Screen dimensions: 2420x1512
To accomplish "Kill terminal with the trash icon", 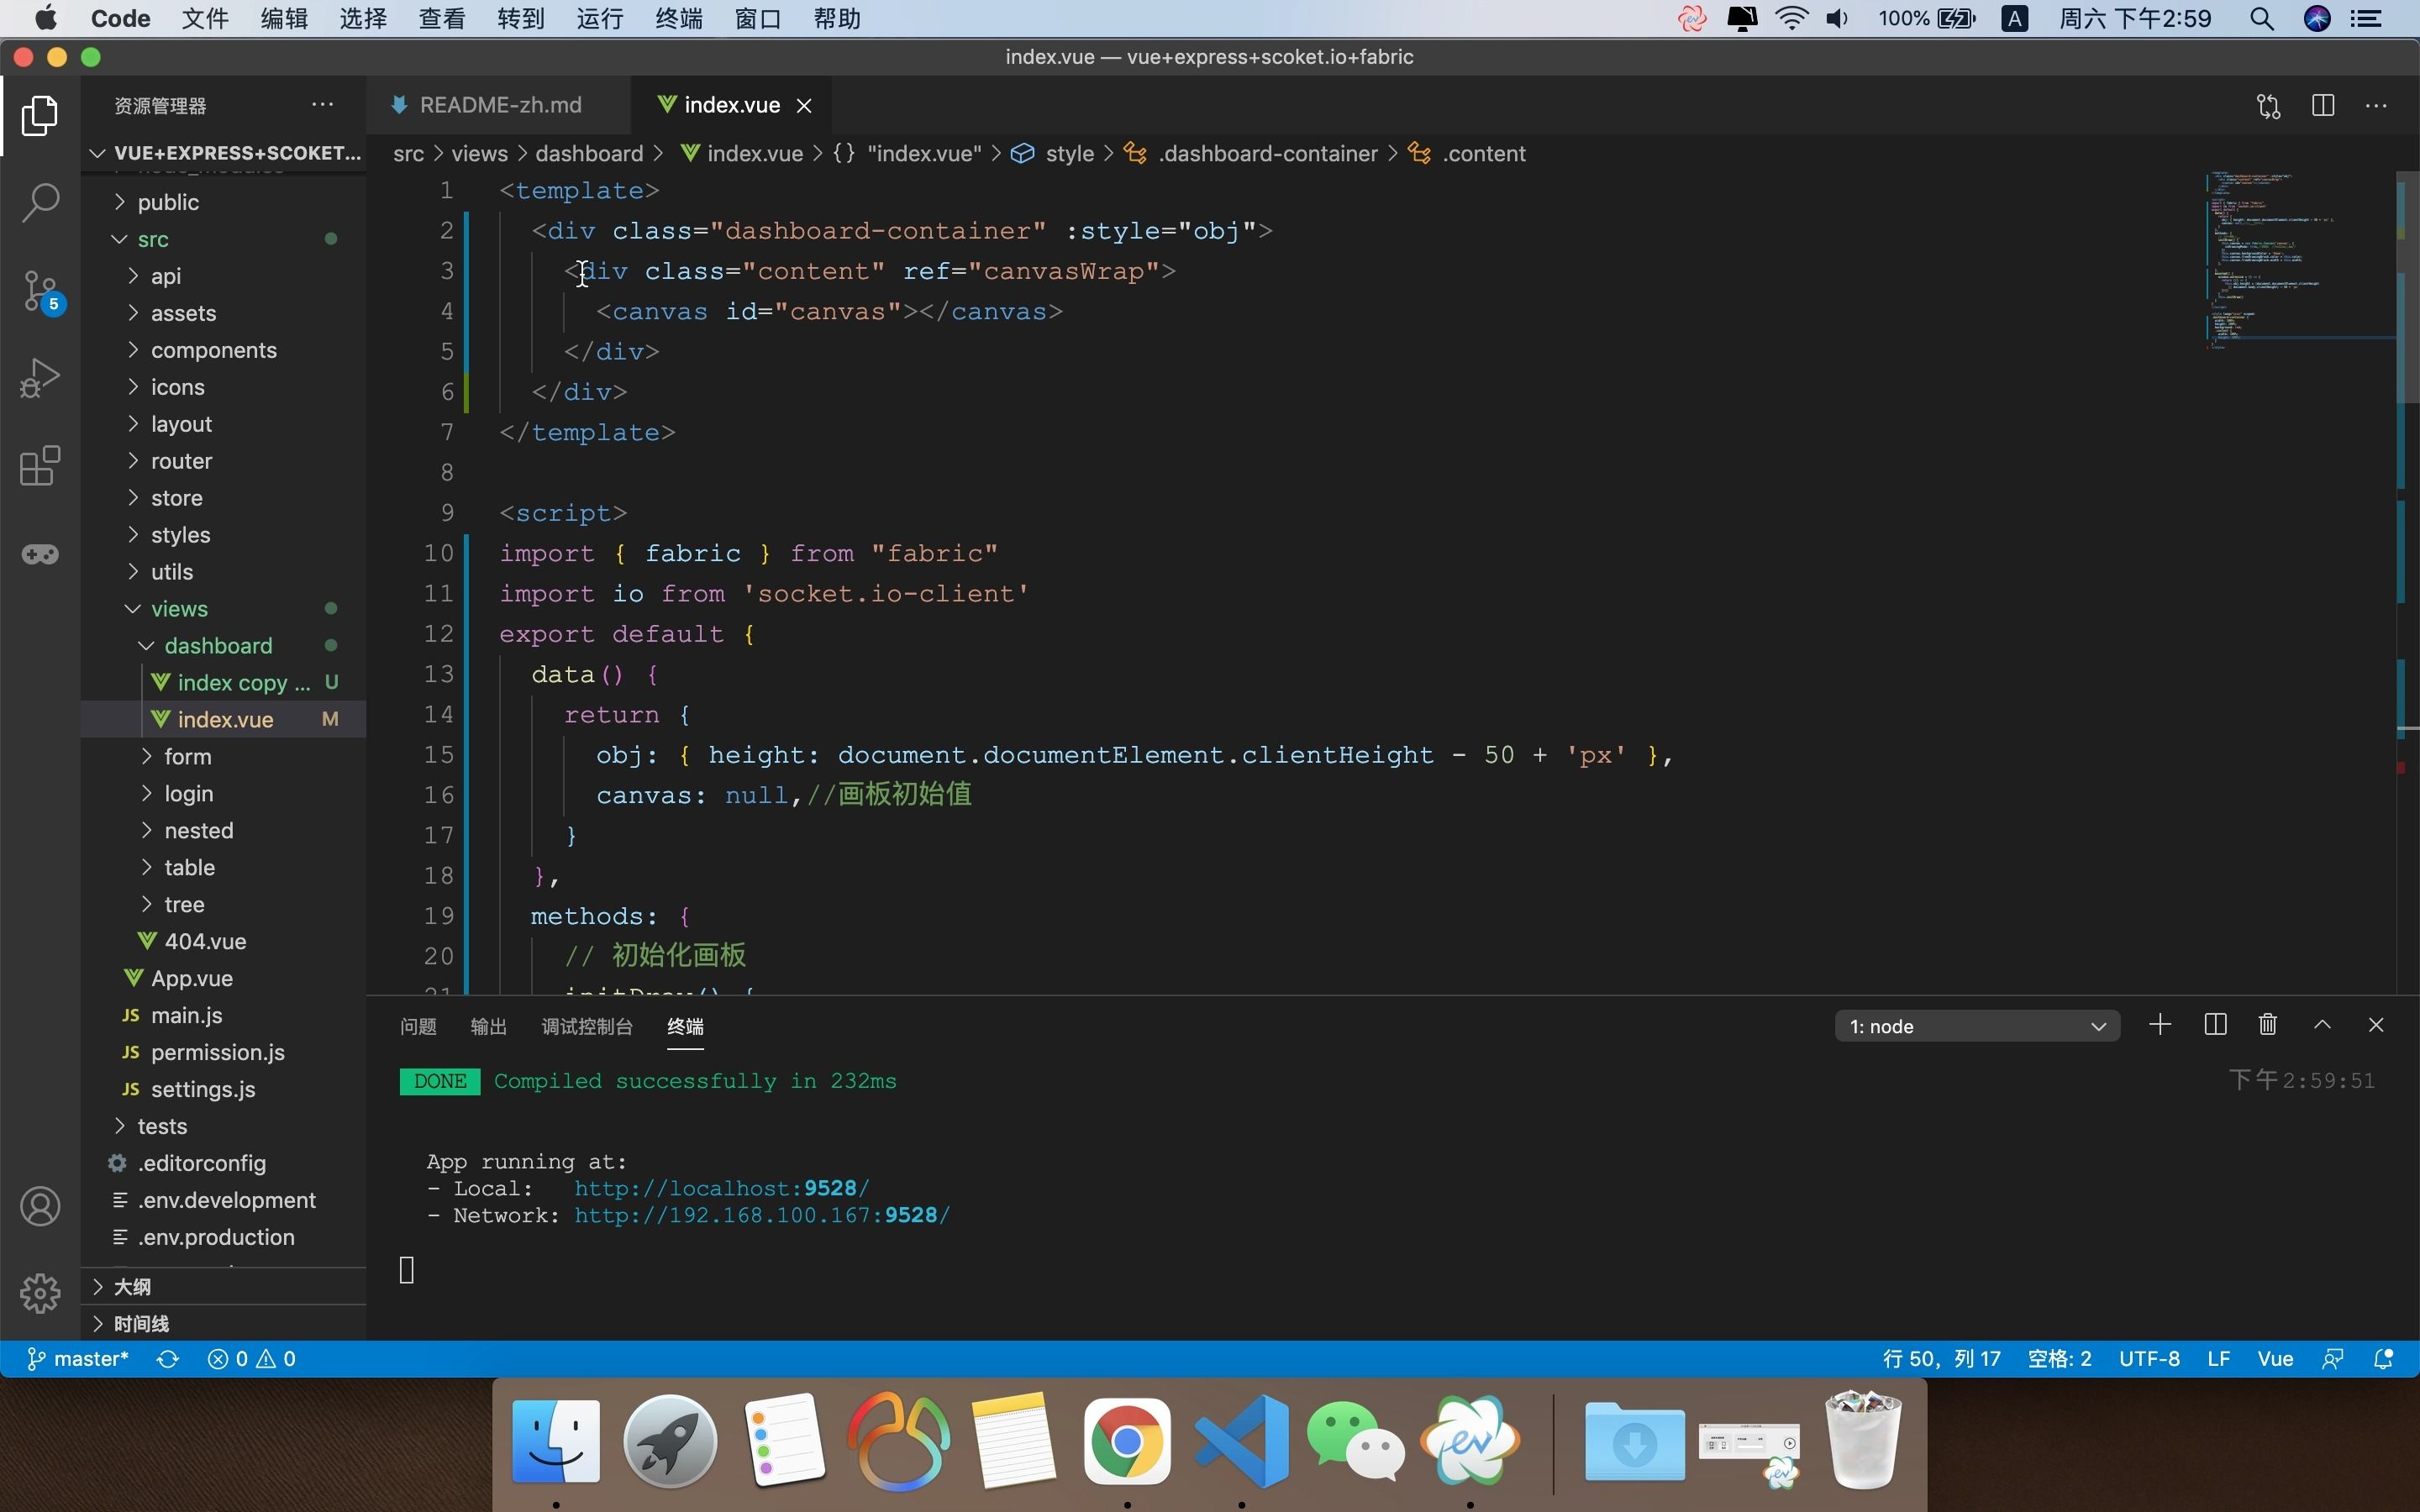I will click(x=2268, y=1025).
